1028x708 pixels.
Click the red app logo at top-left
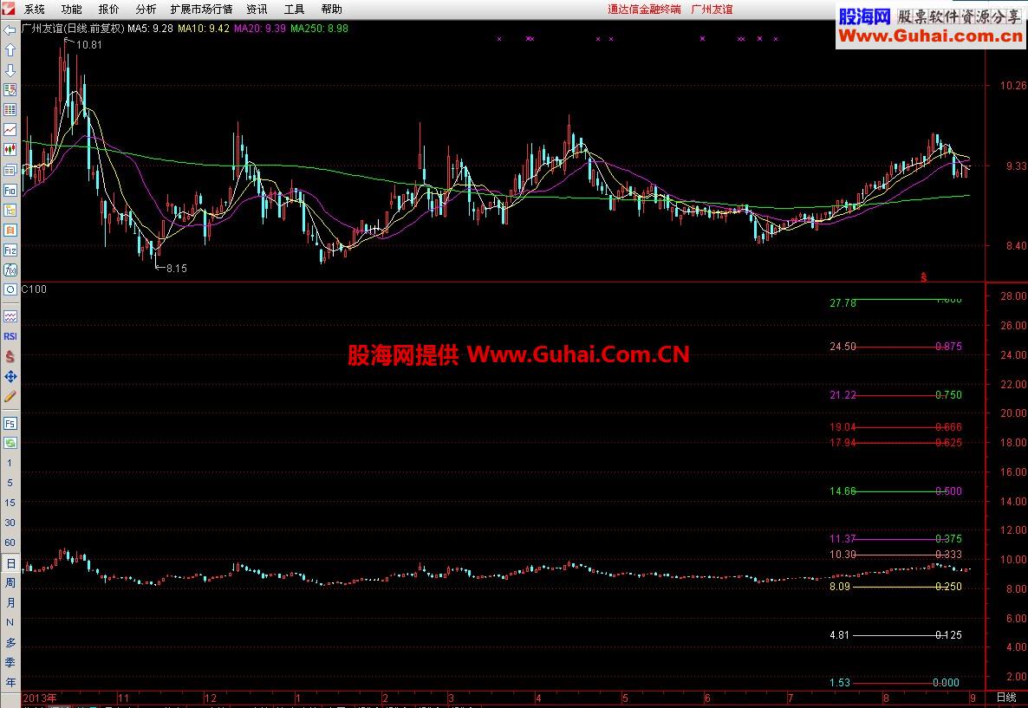click(x=9, y=9)
